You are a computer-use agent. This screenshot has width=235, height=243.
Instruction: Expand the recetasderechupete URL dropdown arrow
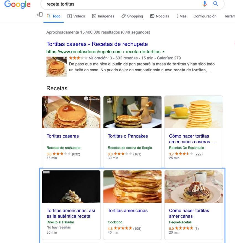tap(163, 52)
